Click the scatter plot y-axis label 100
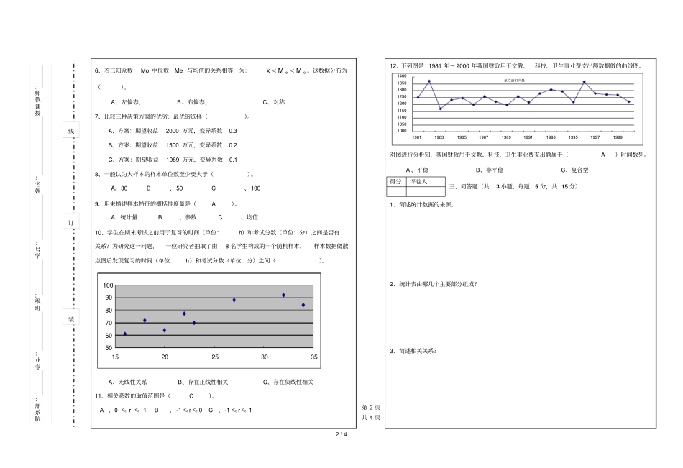Screen dimensions: 683x468 click(108, 285)
